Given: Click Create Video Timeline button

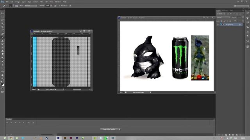Looking at the screenshot, I should coord(109,129).
